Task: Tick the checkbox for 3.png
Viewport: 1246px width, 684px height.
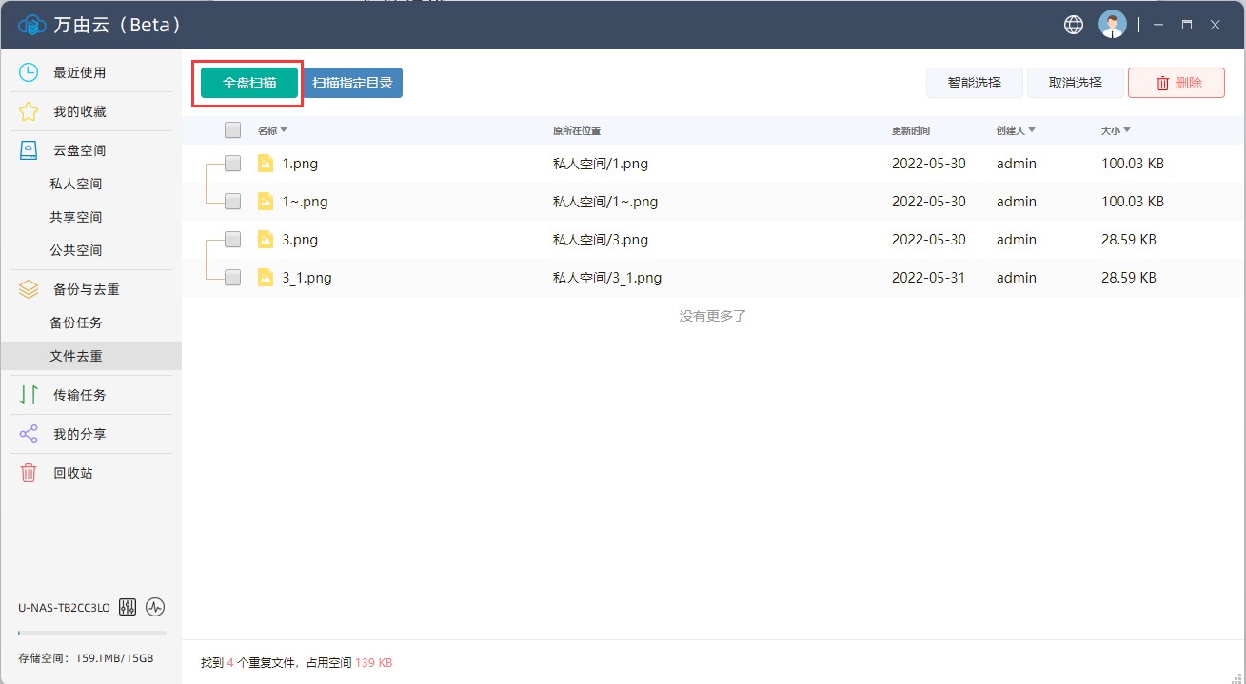Action: (x=232, y=240)
